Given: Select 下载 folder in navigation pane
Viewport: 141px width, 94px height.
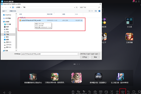Looking at the screenshot, I should click(x=6, y=34).
